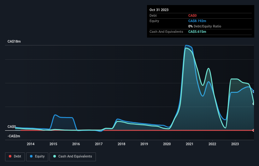Image resolution: width=259 pixels, height=166 pixels.
Task: Toggle the Equity series legend button
Action: [x=37, y=157]
